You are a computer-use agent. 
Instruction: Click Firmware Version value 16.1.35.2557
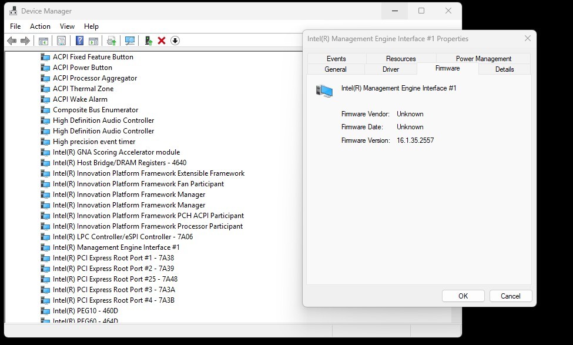[415, 140]
